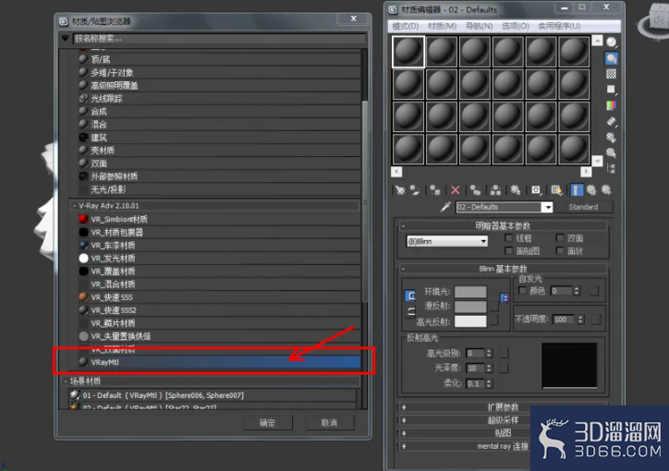Toggle the blue map lock button beside the 环境光 swatch
Viewport: 669px width, 471px height.
505,298
